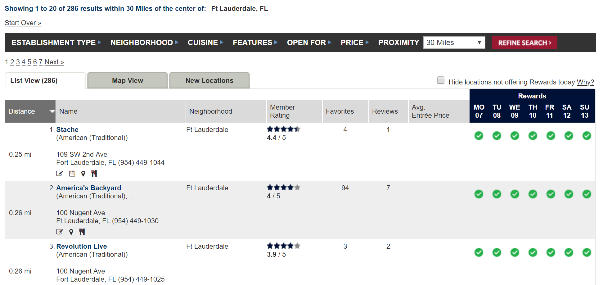The width and height of the screenshot is (603, 285).
Task: Go to results page 4
Action: pyautogui.click(x=24, y=62)
